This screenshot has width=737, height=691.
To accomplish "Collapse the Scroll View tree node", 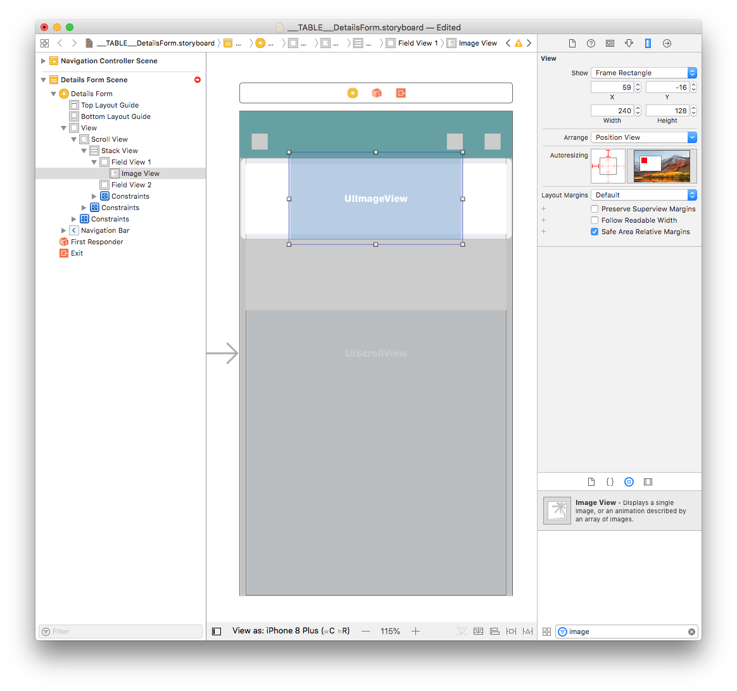I will [74, 139].
